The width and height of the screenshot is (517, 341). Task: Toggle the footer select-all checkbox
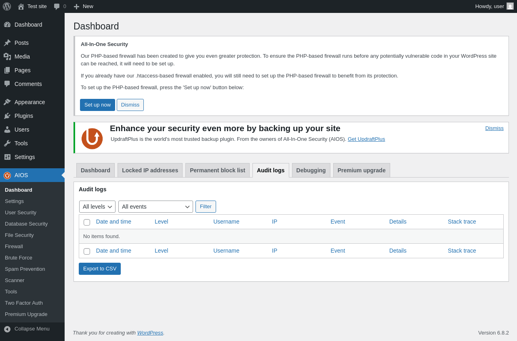click(x=87, y=251)
